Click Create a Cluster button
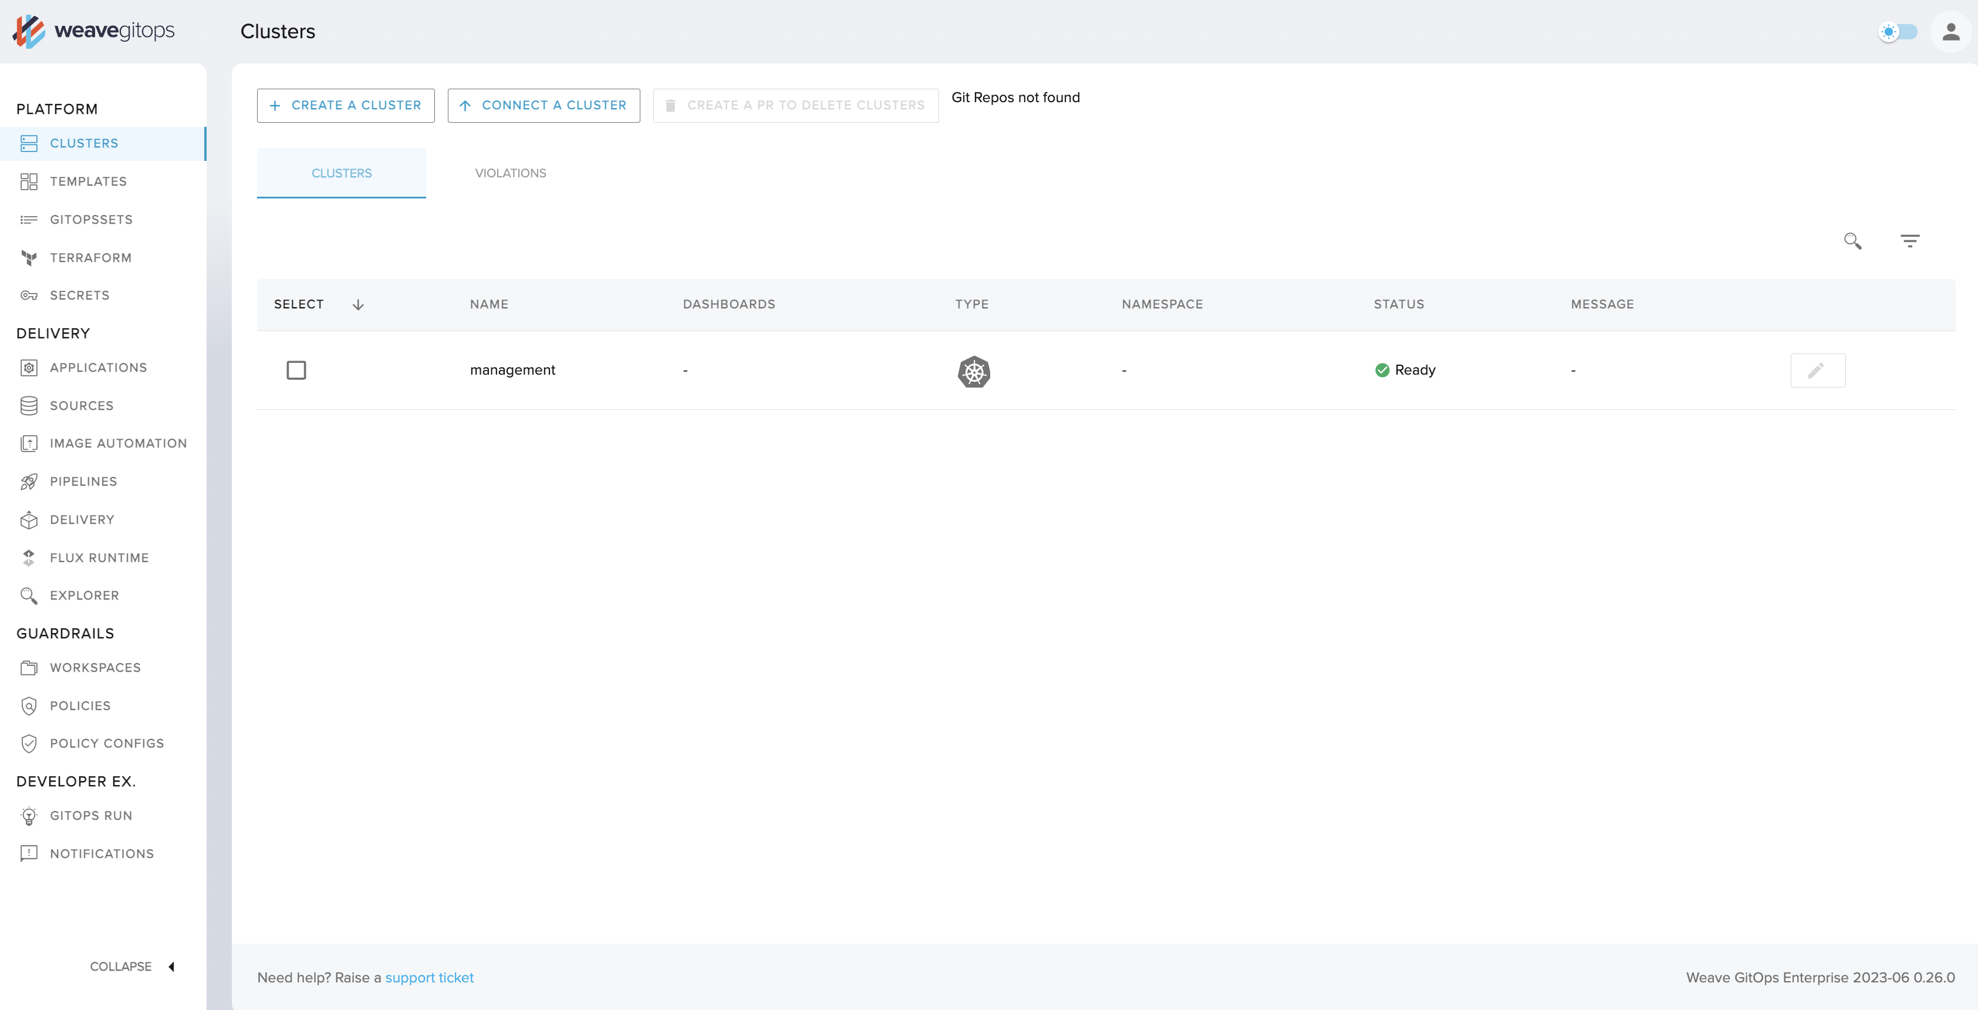This screenshot has width=1978, height=1010. click(x=346, y=105)
